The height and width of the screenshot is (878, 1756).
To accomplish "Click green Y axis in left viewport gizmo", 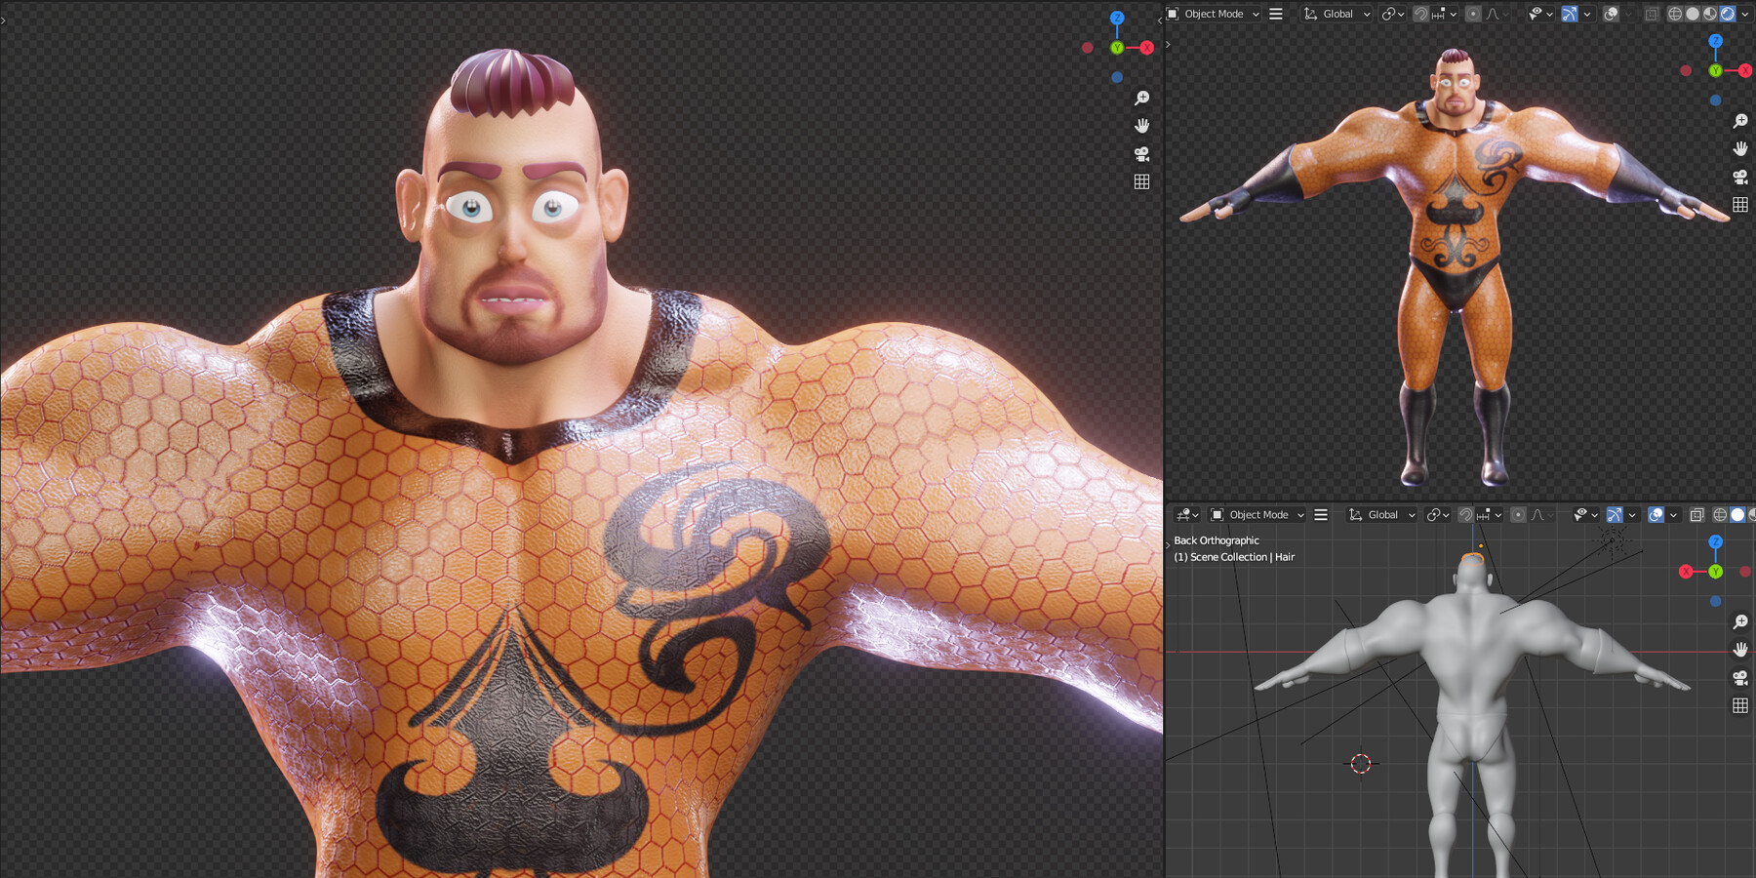I will click(1117, 48).
